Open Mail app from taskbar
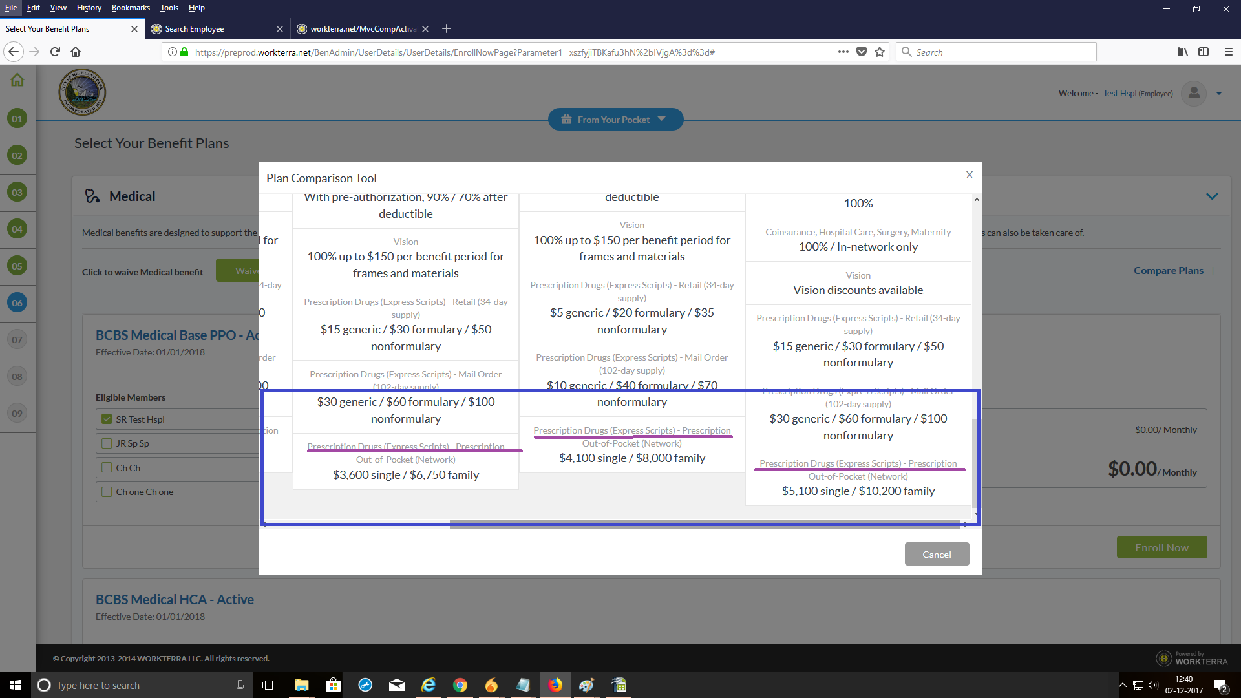Screen dimensions: 1241x698 [397, 685]
